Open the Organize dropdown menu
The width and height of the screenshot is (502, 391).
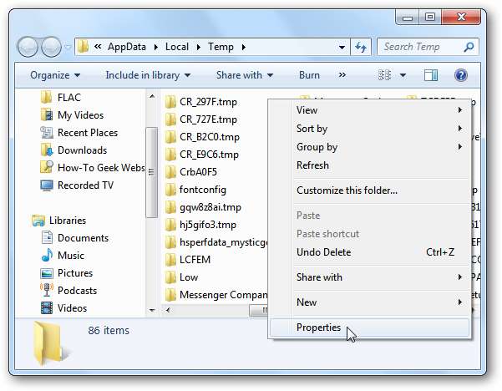[54, 75]
